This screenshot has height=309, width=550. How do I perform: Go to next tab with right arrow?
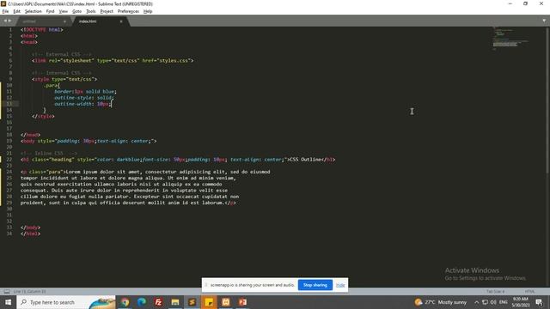tap(9, 21)
